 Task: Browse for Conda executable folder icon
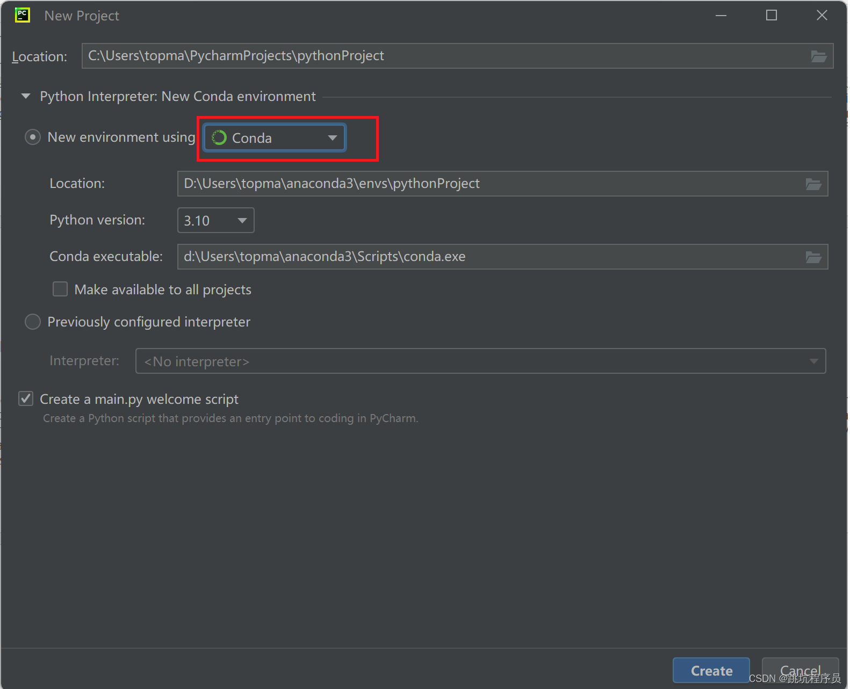pos(813,257)
